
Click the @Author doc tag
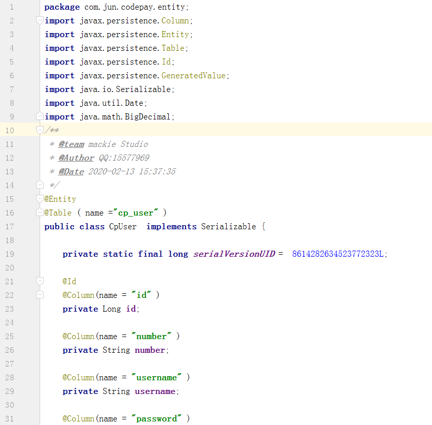coord(76,158)
